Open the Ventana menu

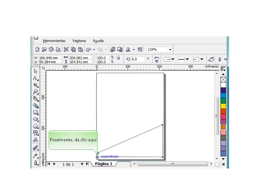[x=79, y=41]
